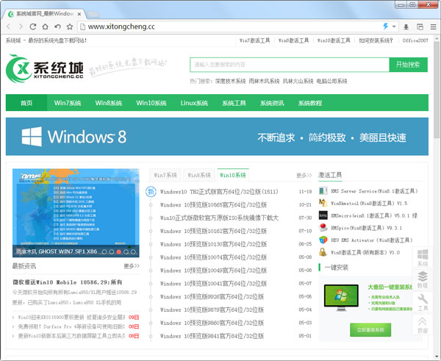Click the KMS Server Service tool icon
441x361 pixels.
click(x=323, y=191)
